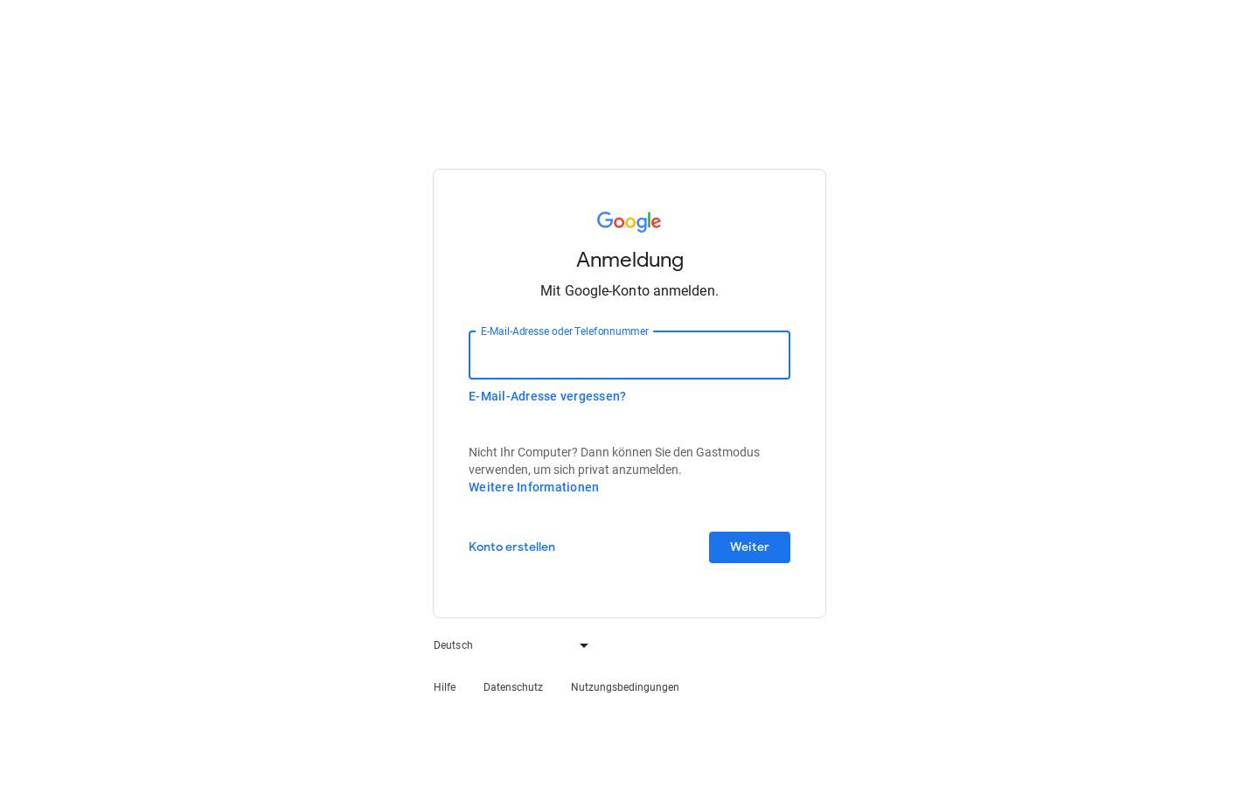Click the word "Gastmodus" in the hint
Viewport: 1259px width, 787px height.
[727, 452]
